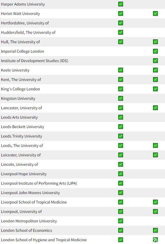Toggle Keele University second-column checkmark
165x244 pixels.
pyautogui.click(x=155, y=70)
